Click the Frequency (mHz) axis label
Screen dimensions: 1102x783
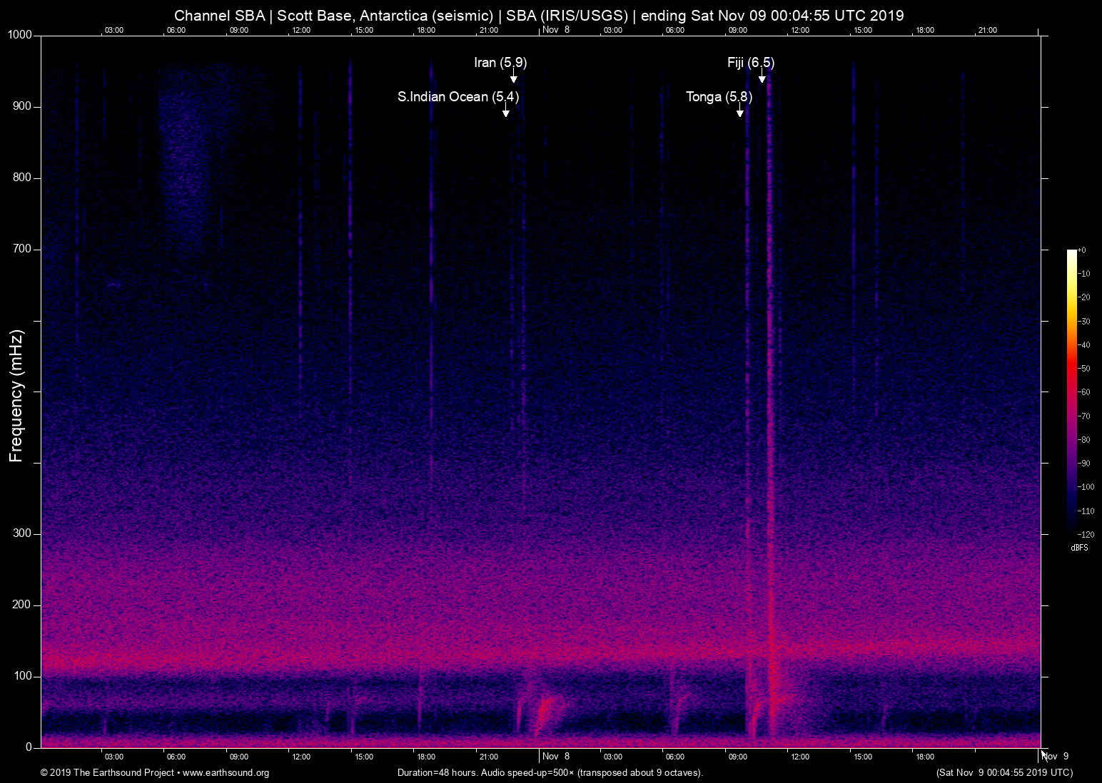pos(16,396)
